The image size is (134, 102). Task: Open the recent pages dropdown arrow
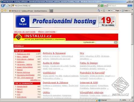click(x=10, y=6)
